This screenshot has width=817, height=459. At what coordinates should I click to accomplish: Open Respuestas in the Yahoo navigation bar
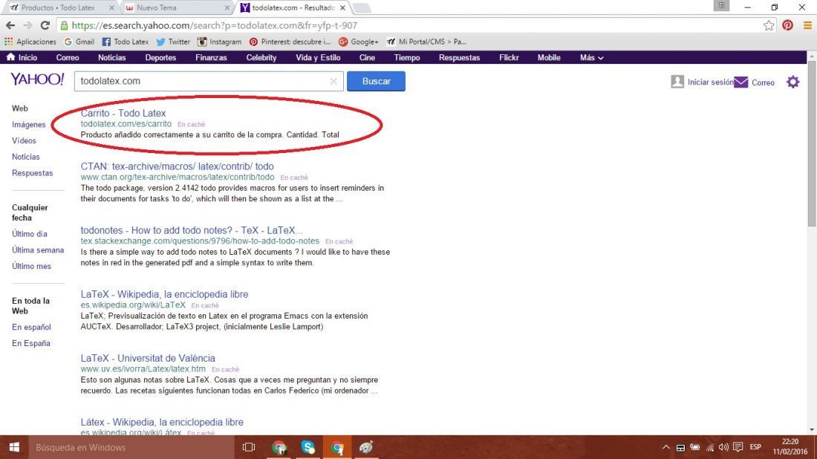point(459,57)
